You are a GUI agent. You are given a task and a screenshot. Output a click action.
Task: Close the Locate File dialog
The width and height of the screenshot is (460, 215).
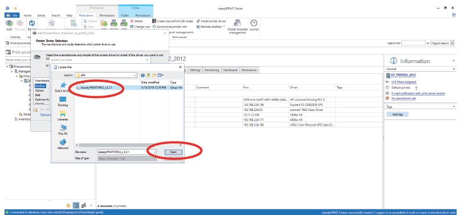180,67
